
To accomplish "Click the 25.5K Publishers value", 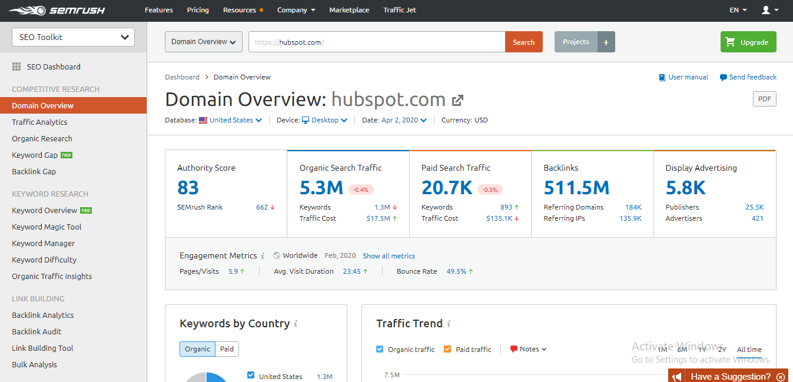I will [x=754, y=207].
